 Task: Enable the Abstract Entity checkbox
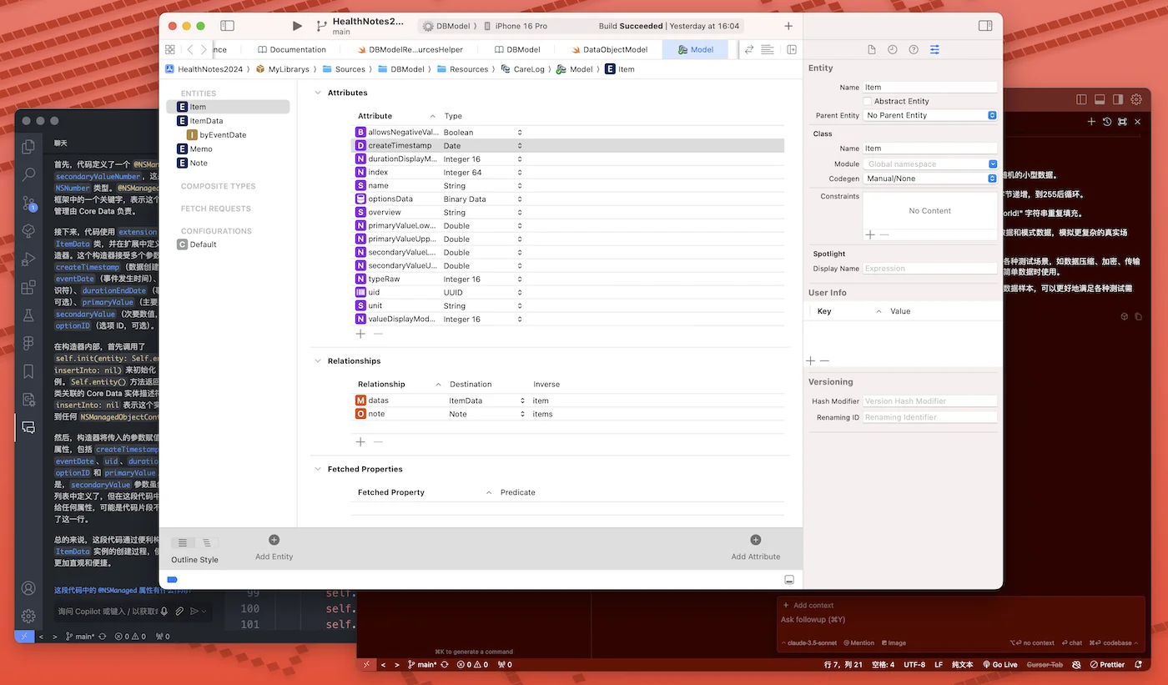click(868, 101)
